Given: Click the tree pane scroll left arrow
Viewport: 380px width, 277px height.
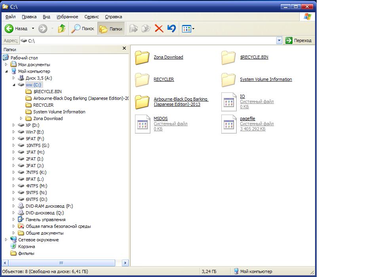Looking at the screenshot, I should (5, 263).
